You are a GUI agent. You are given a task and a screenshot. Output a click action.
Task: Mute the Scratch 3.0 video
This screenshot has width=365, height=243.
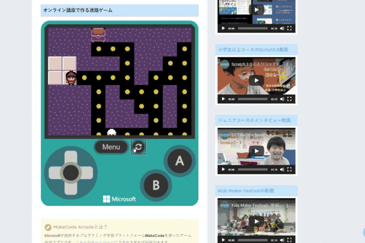(x=282, y=99)
